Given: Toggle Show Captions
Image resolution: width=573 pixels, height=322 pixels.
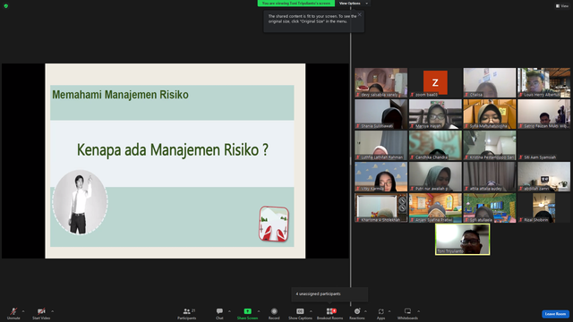Looking at the screenshot, I should 300,313.
